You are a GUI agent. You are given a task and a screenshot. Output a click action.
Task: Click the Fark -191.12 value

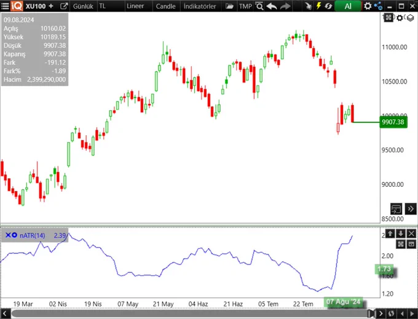click(x=55, y=62)
